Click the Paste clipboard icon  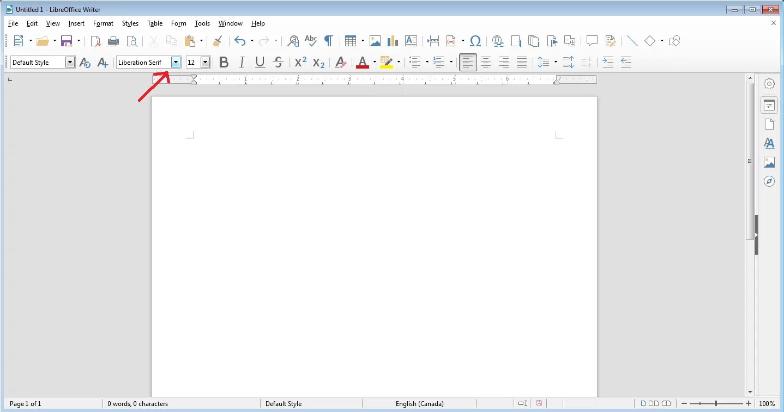190,41
